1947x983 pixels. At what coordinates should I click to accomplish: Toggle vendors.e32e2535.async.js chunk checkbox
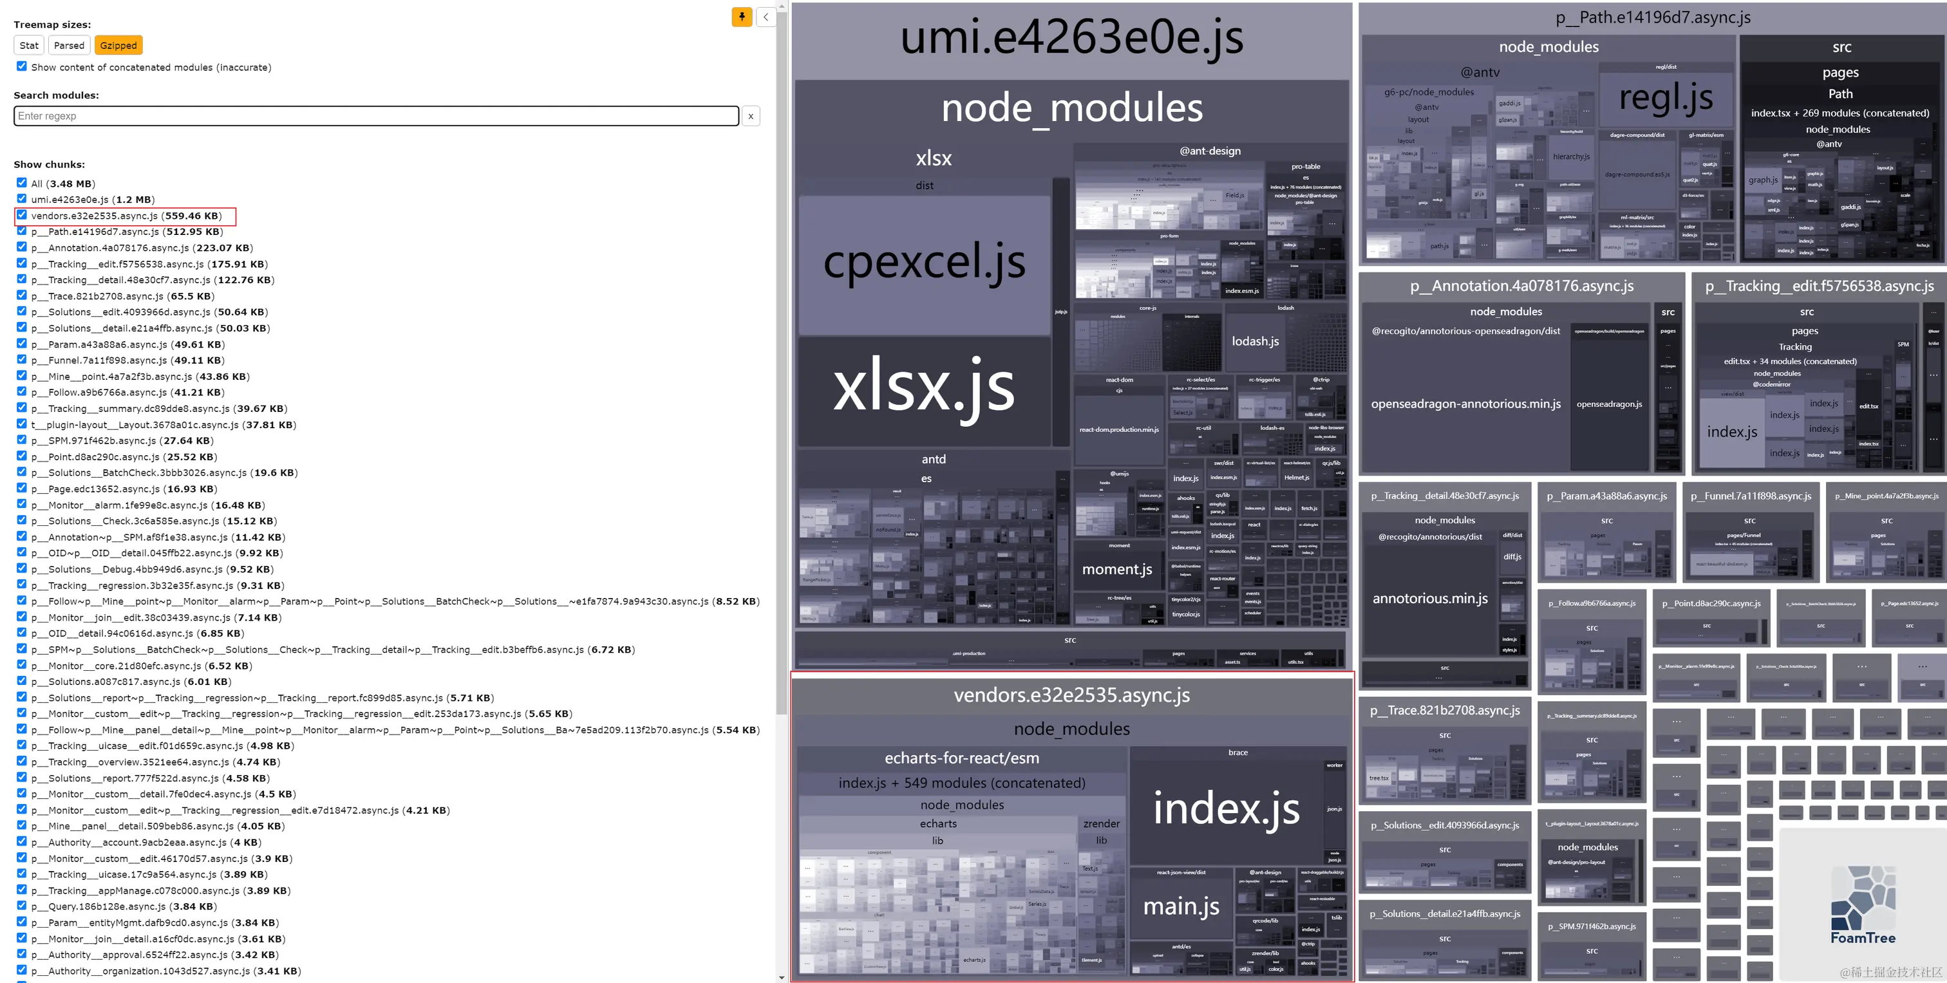click(x=22, y=216)
